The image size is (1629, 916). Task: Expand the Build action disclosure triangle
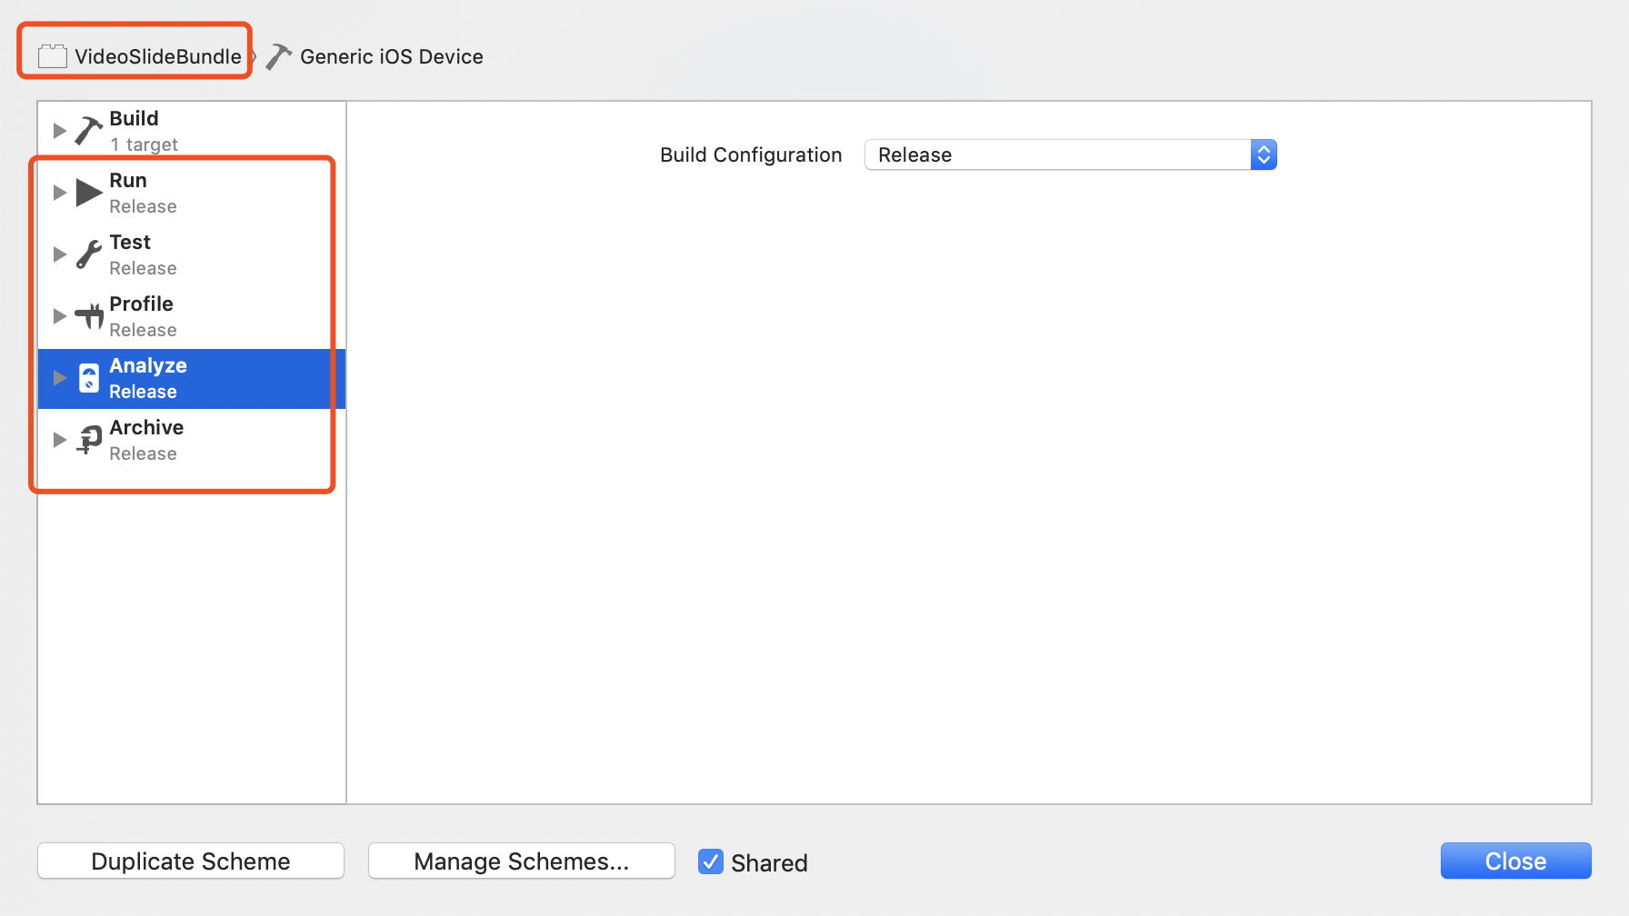click(60, 131)
